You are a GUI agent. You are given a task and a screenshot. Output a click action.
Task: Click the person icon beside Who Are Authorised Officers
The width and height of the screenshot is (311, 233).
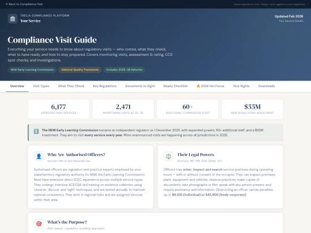click(39, 156)
